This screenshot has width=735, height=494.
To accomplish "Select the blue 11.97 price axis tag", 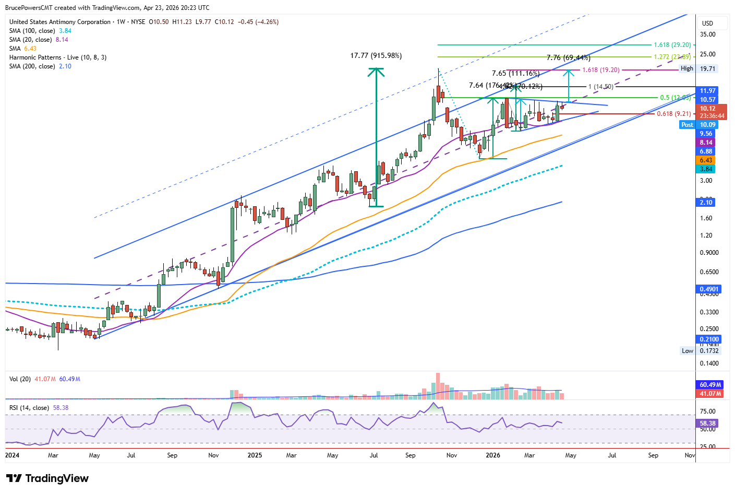I will click(x=708, y=91).
